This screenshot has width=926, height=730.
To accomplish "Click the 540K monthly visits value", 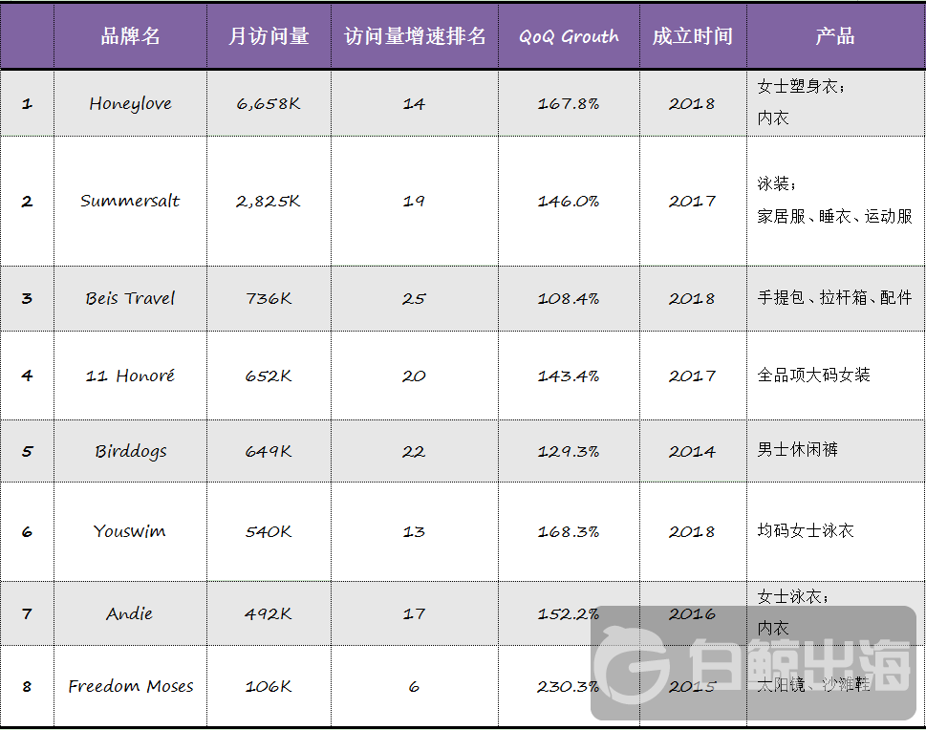I will pyautogui.click(x=269, y=531).
